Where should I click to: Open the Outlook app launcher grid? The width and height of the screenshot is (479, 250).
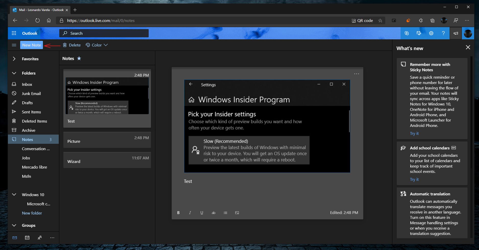(x=14, y=33)
